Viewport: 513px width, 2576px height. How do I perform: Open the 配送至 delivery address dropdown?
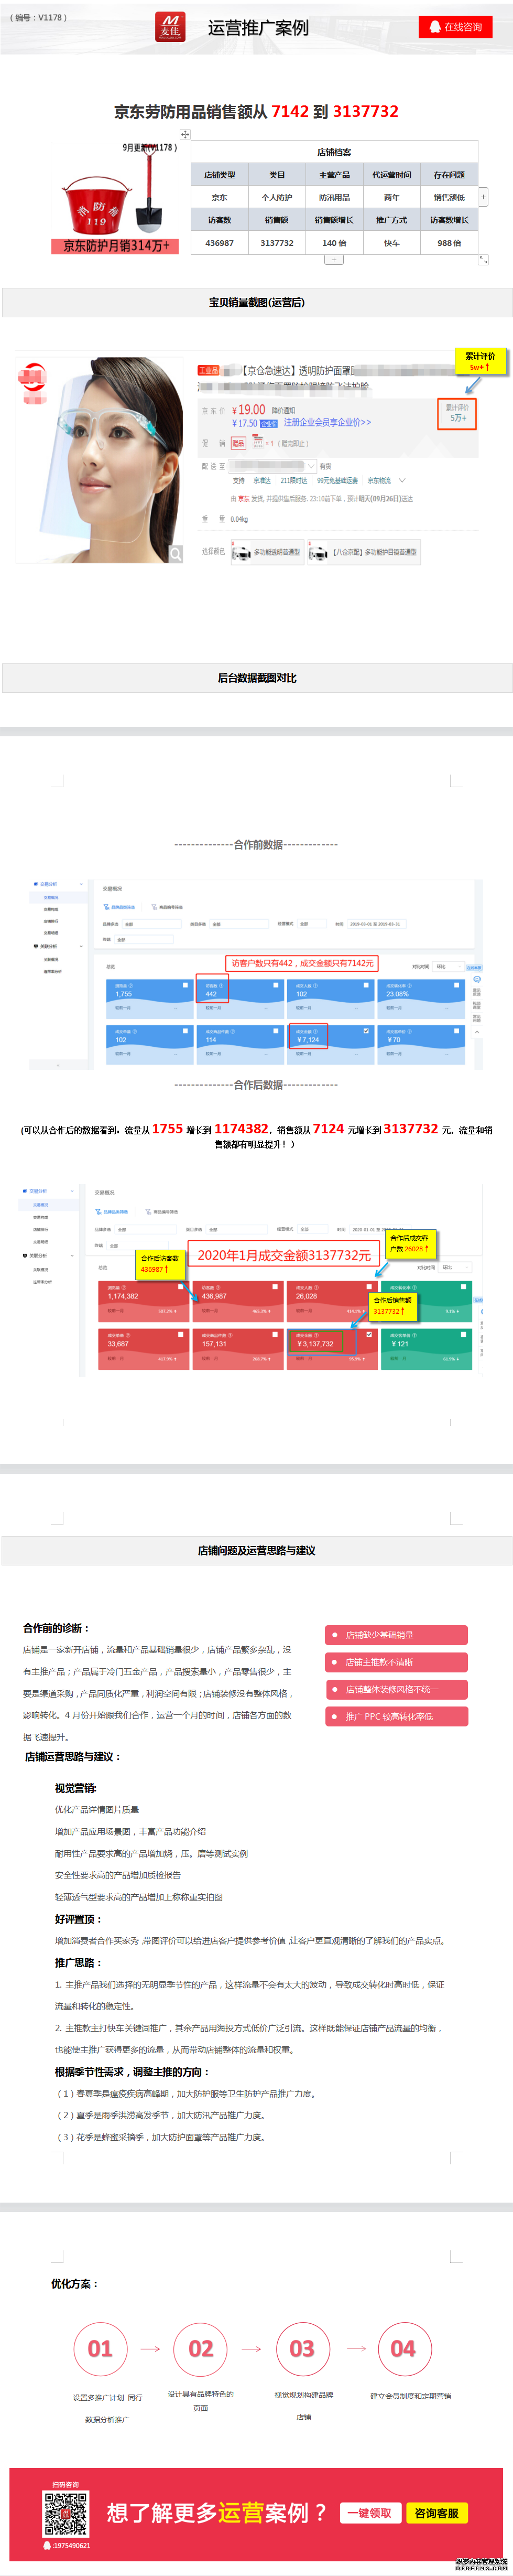[273, 466]
